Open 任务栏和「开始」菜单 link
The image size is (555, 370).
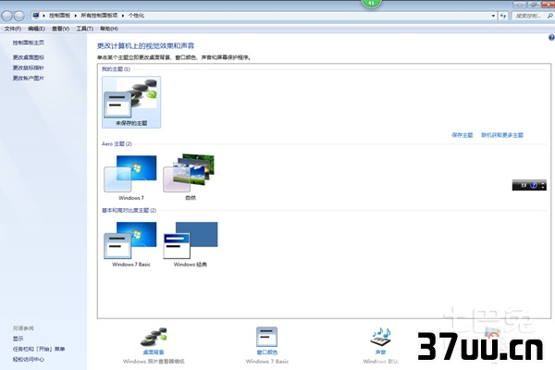(x=39, y=349)
